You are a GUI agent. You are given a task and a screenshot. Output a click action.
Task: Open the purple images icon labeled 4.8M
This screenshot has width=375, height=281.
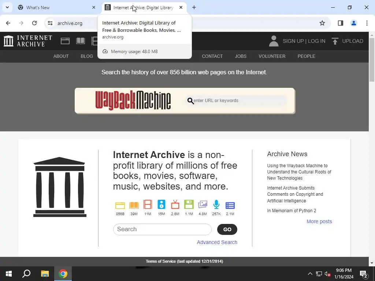tap(203, 205)
